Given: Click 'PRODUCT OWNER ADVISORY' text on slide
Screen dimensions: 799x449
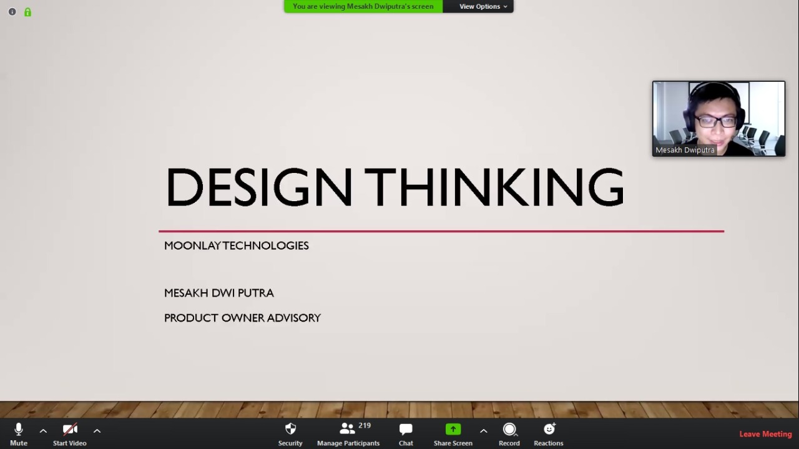Looking at the screenshot, I should pyautogui.click(x=242, y=318).
